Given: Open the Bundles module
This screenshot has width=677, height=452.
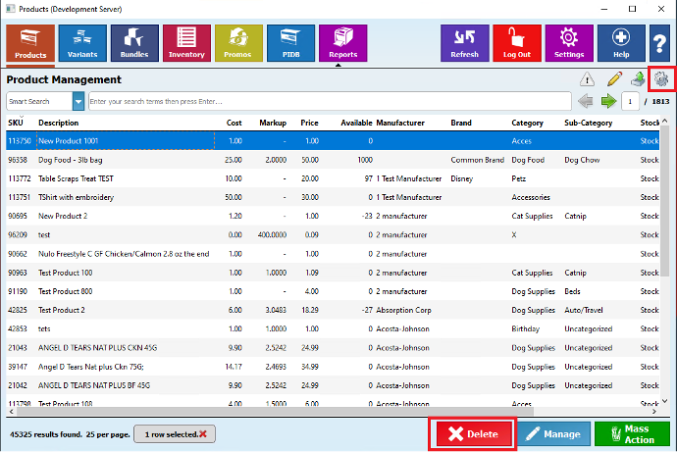Looking at the screenshot, I should [134, 43].
